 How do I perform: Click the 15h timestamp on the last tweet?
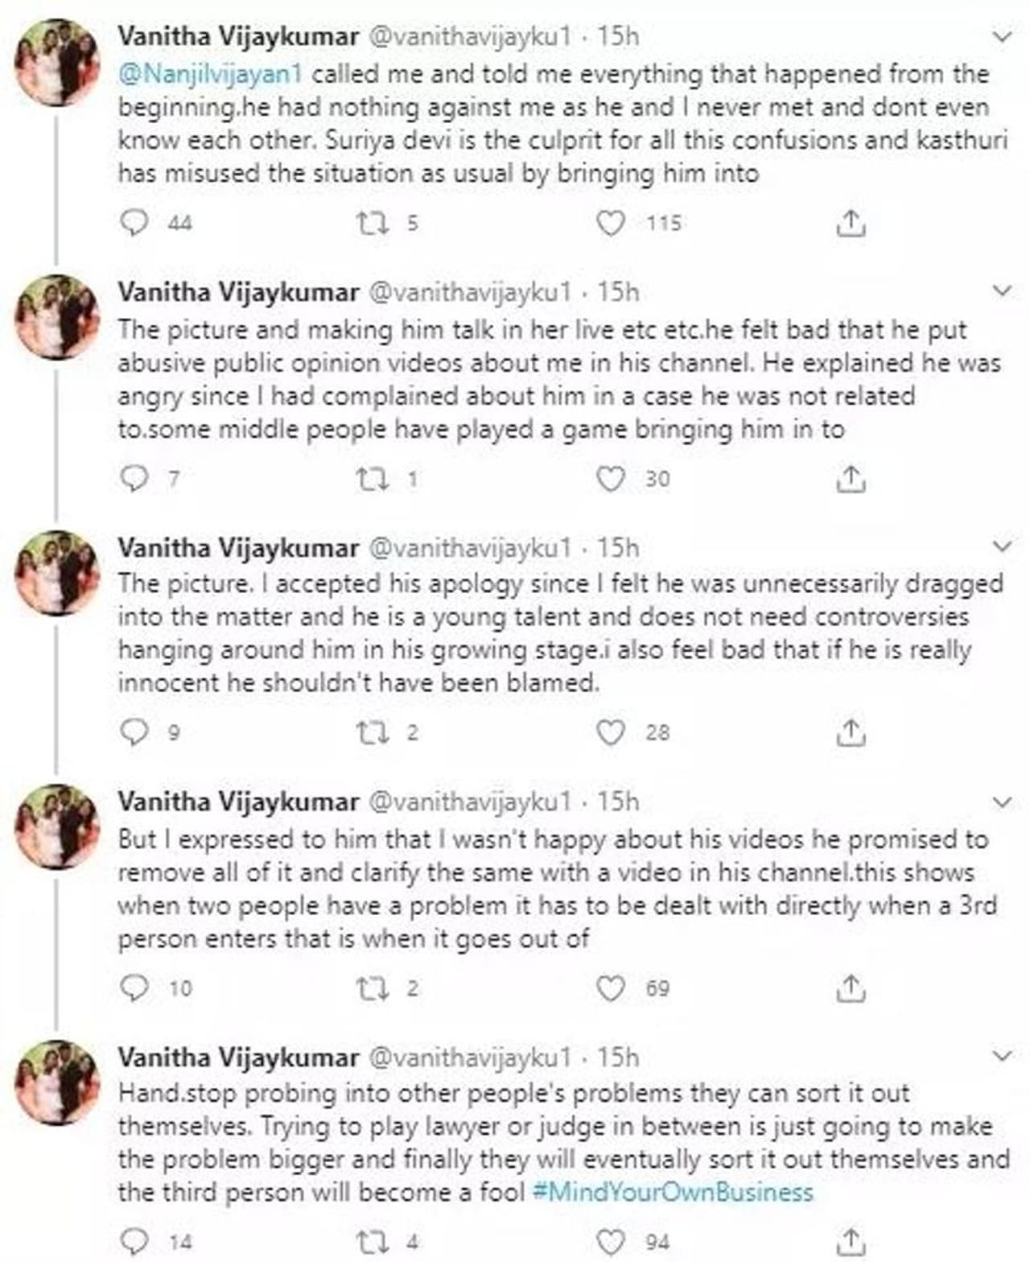click(618, 1056)
